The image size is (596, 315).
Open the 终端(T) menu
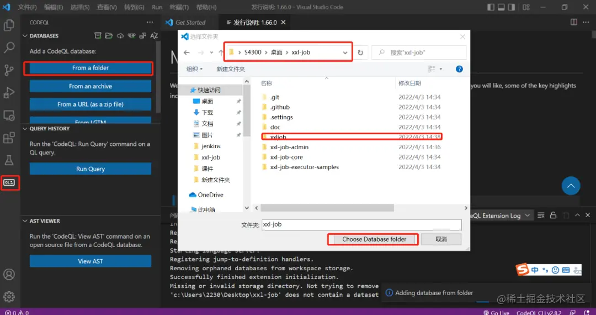click(179, 7)
